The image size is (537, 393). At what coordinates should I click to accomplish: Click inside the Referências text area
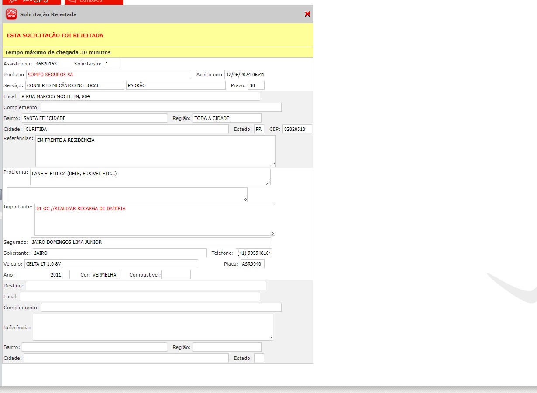(x=155, y=151)
